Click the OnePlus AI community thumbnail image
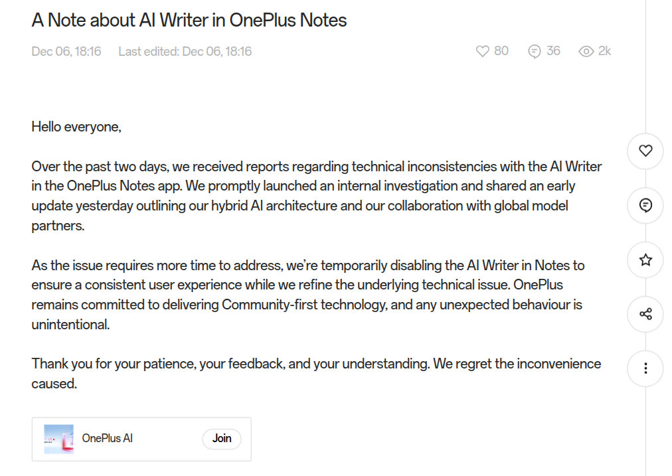Screen dimensions: 672x476 click(58, 438)
